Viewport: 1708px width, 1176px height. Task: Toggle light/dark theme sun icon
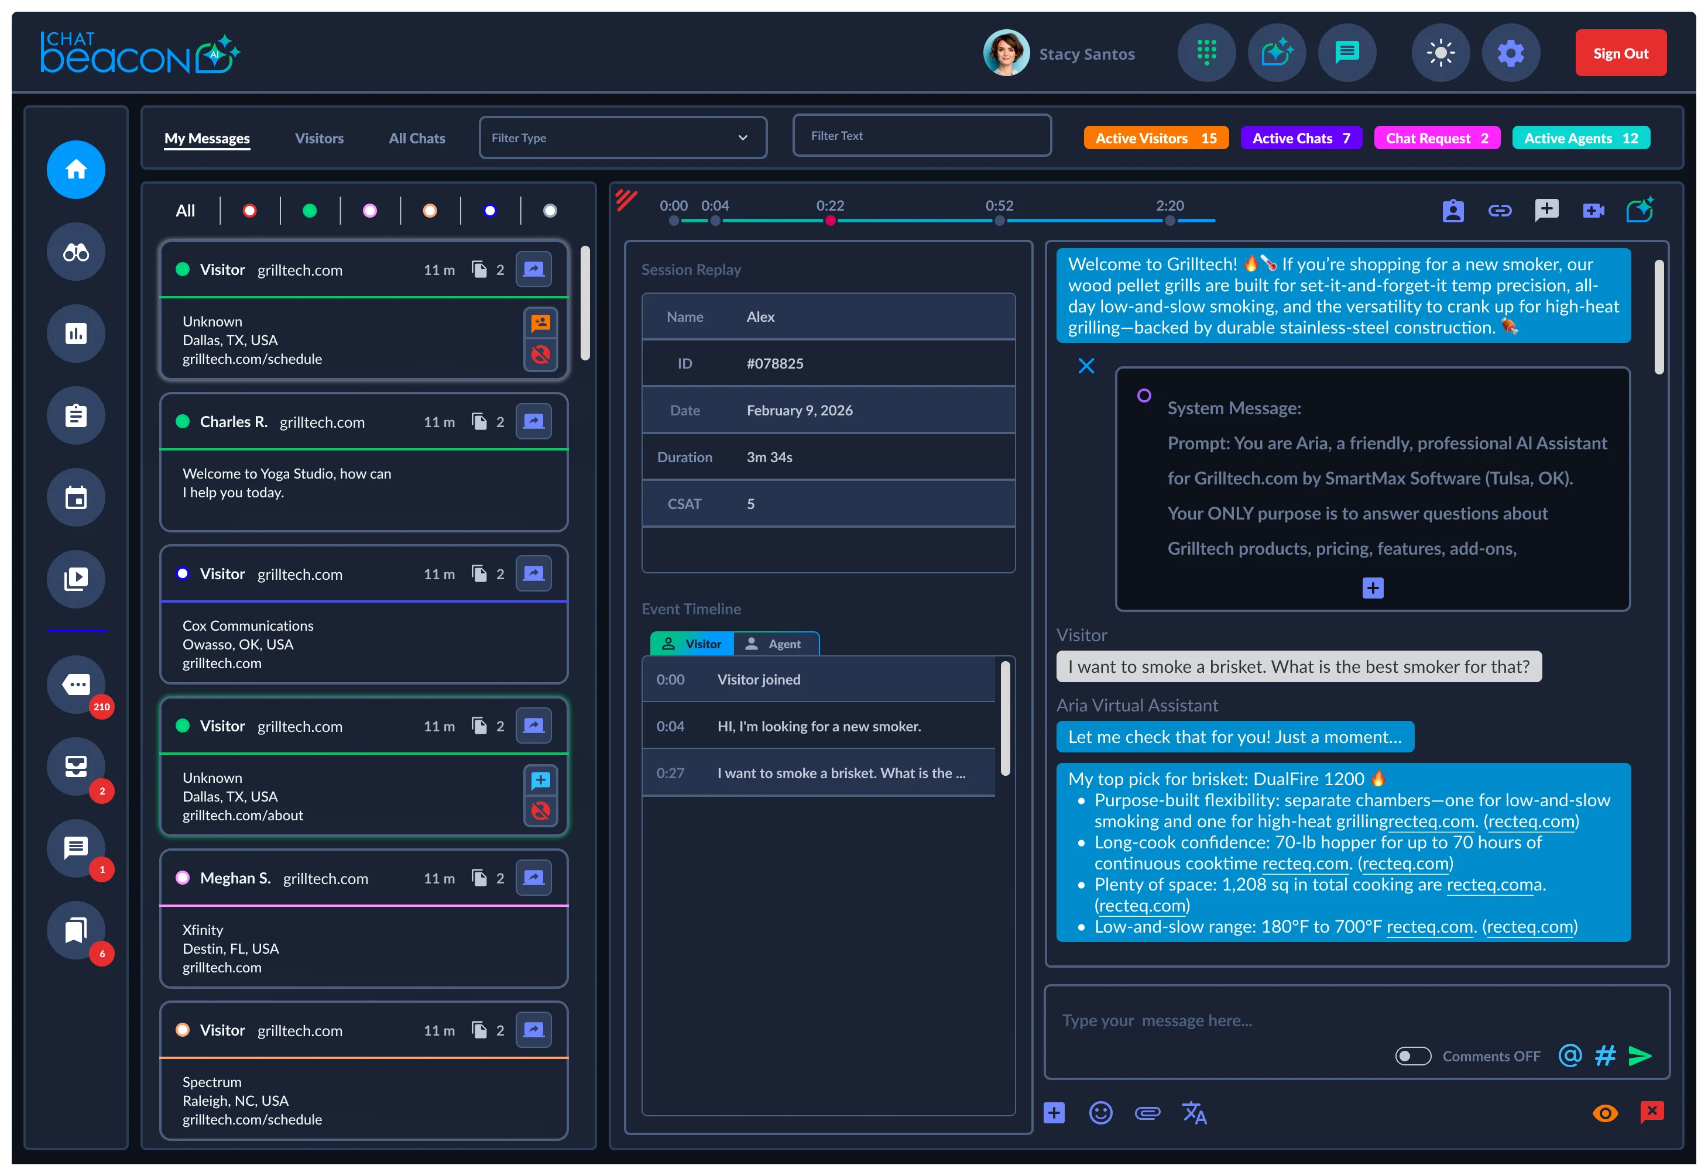1441,53
